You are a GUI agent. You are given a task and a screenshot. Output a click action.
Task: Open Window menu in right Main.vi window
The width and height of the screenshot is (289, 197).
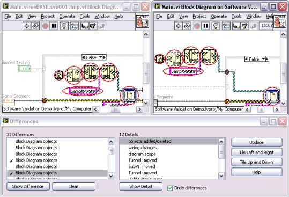point(254,17)
